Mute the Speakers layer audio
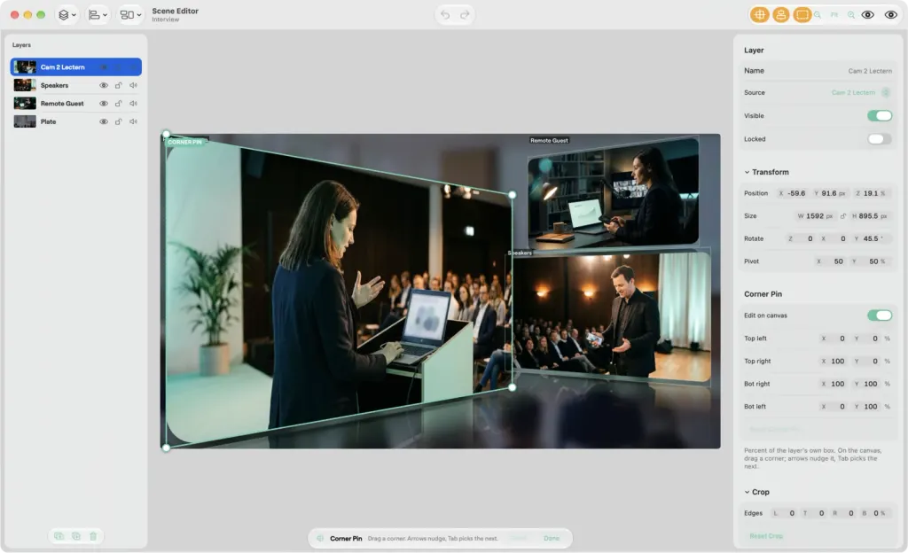Viewport: 908px width, 553px height. [x=133, y=85]
